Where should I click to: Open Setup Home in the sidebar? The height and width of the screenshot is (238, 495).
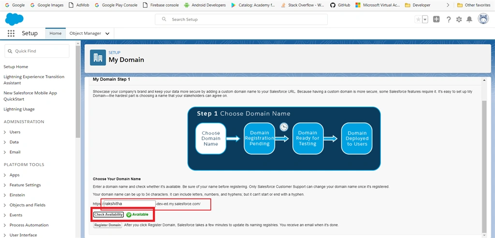[x=16, y=67]
